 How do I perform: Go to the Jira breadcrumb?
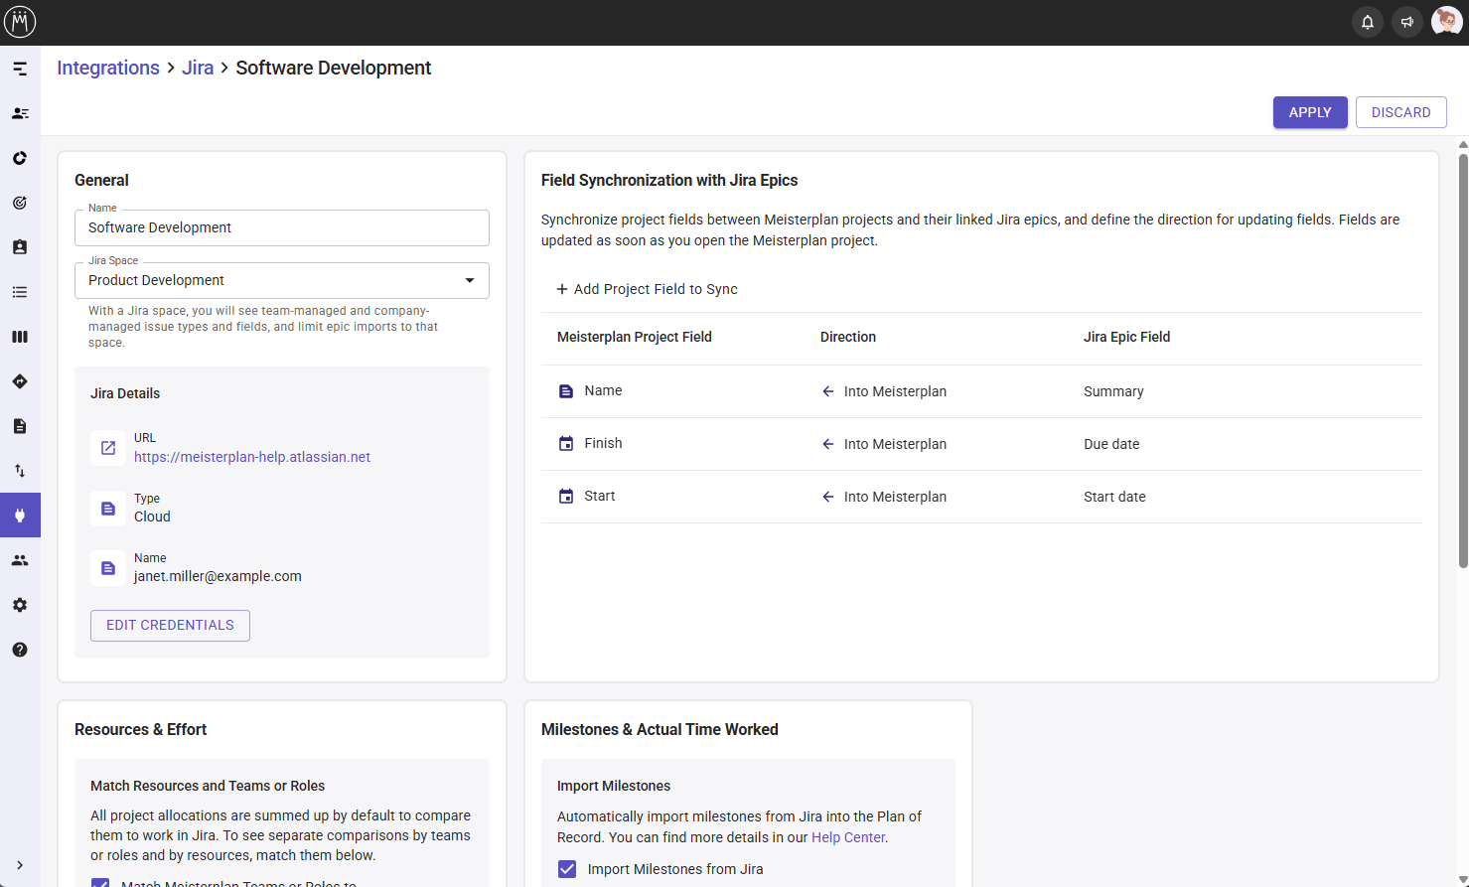pyautogui.click(x=198, y=68)
